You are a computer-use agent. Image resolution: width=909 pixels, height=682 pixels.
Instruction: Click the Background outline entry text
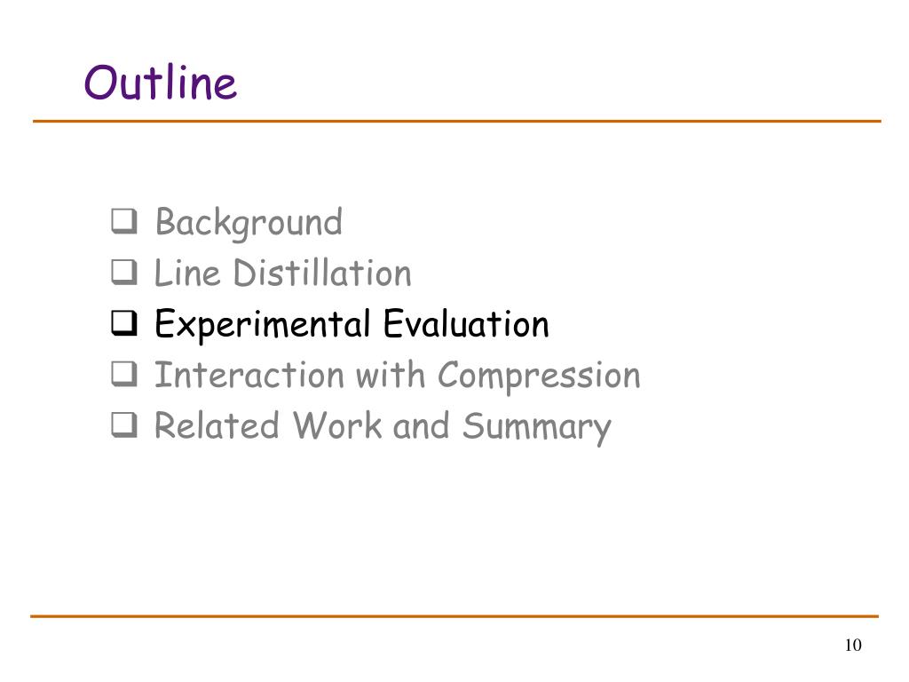(249, 223)
